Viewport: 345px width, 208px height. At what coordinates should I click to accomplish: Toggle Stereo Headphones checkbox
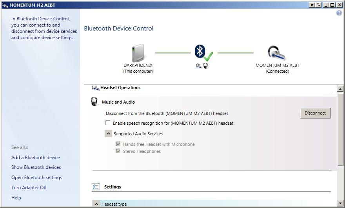[118, 151]
